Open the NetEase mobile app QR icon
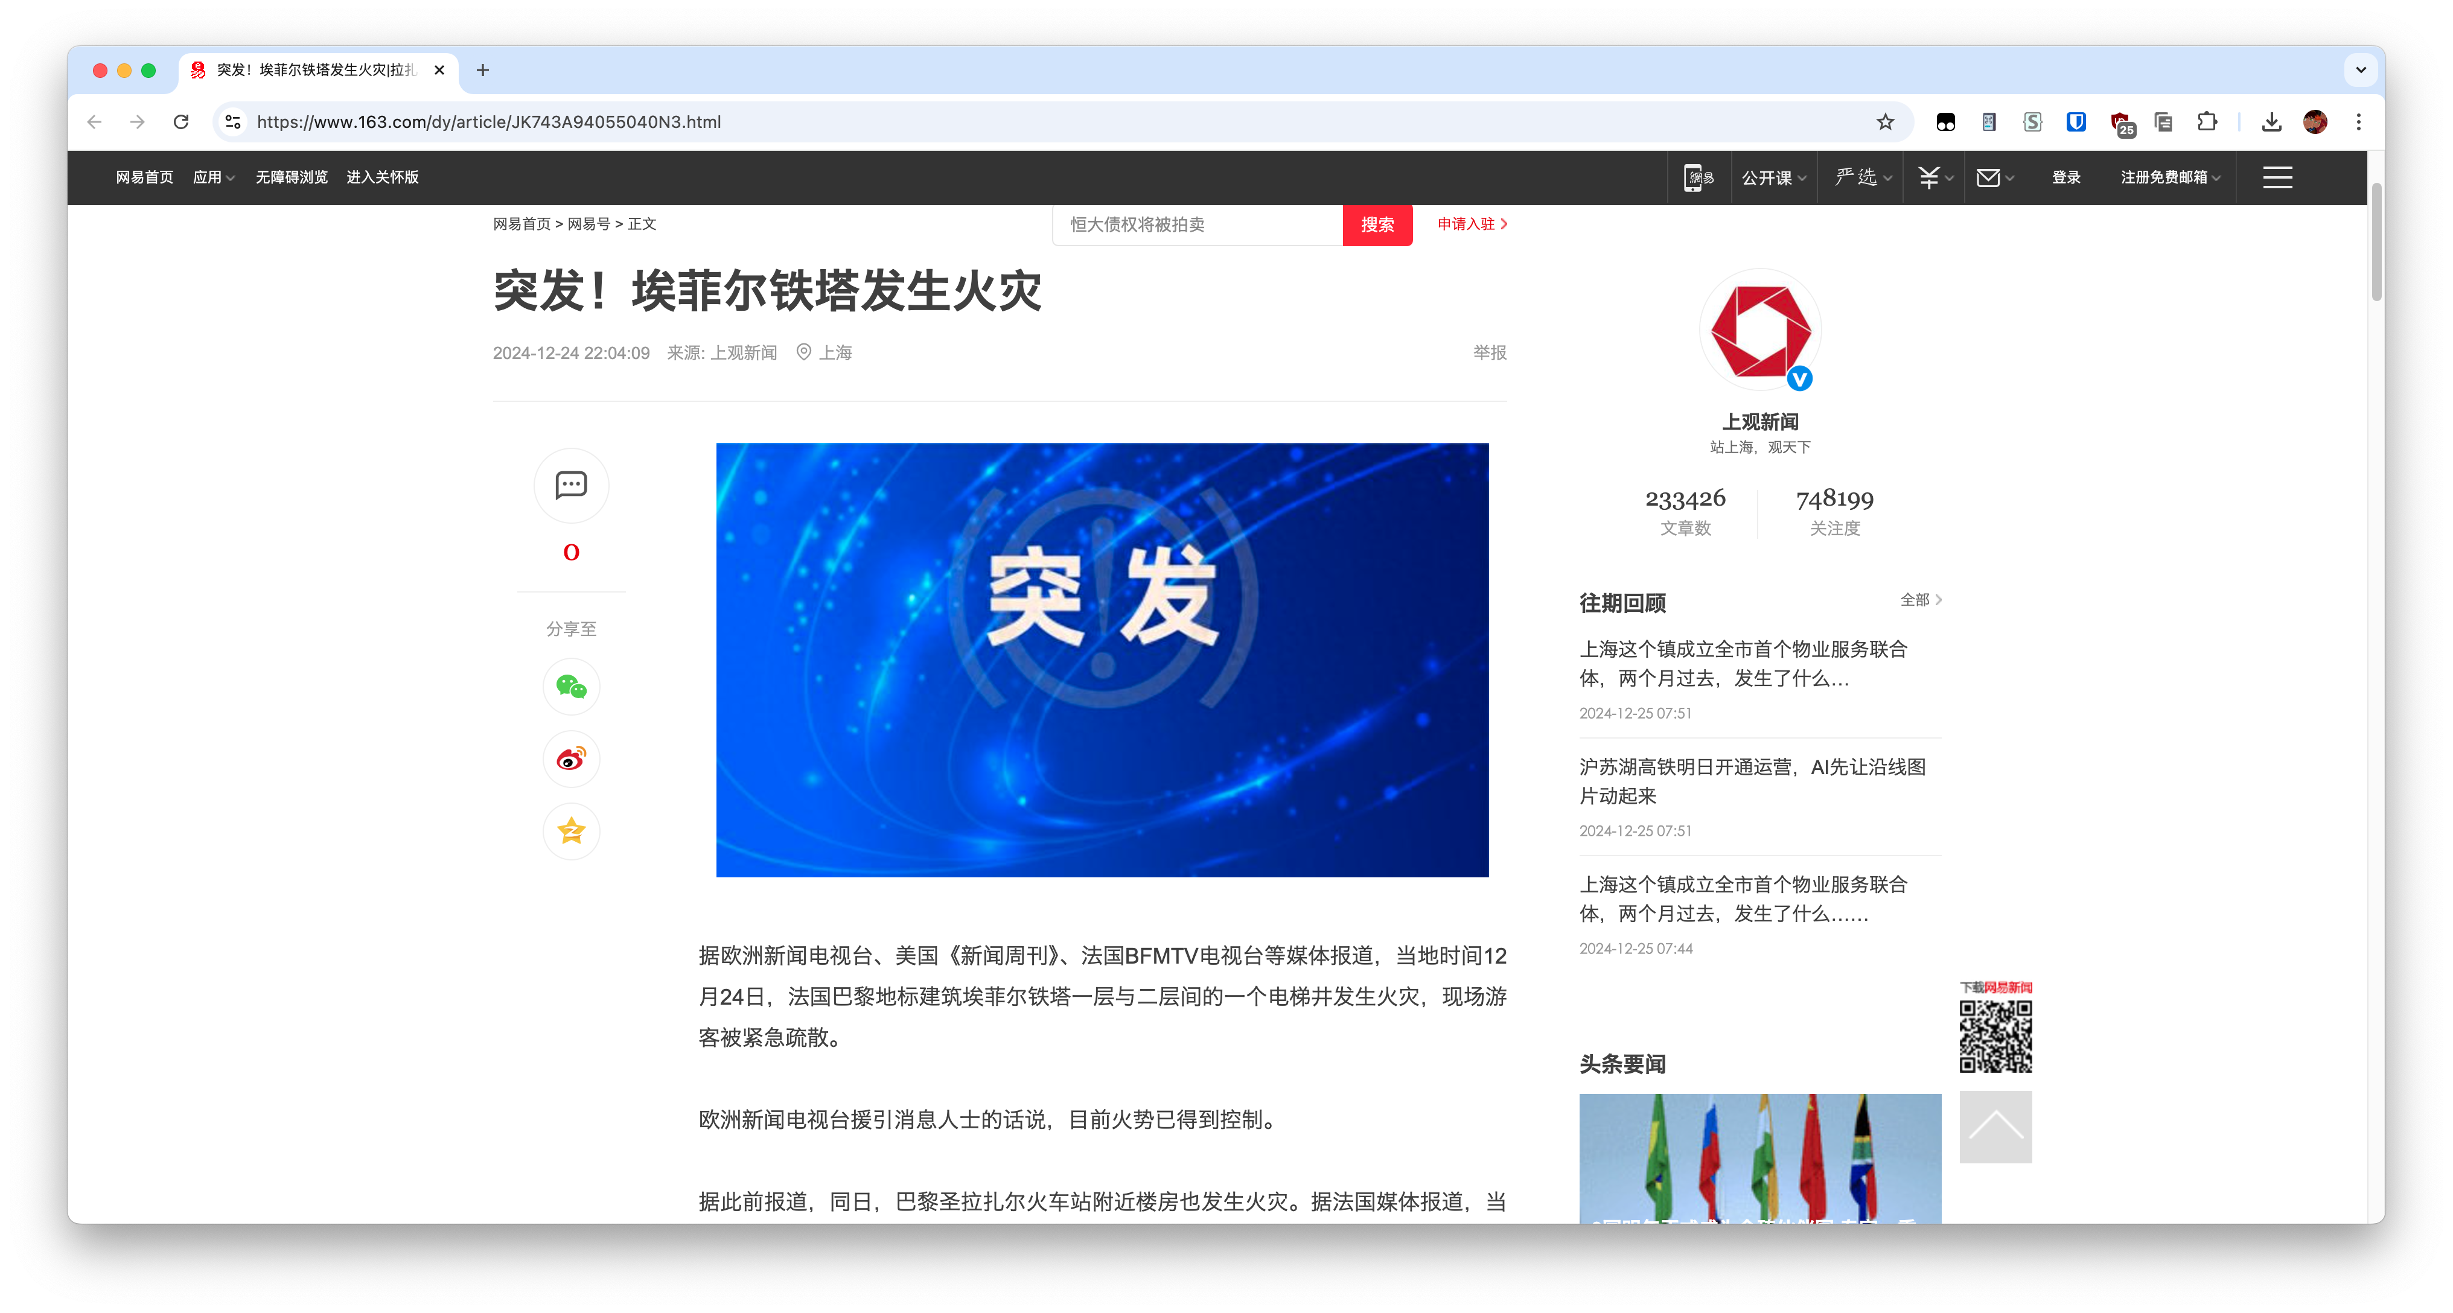Screen dimensions: 2453x1313 coord(1699,177)
